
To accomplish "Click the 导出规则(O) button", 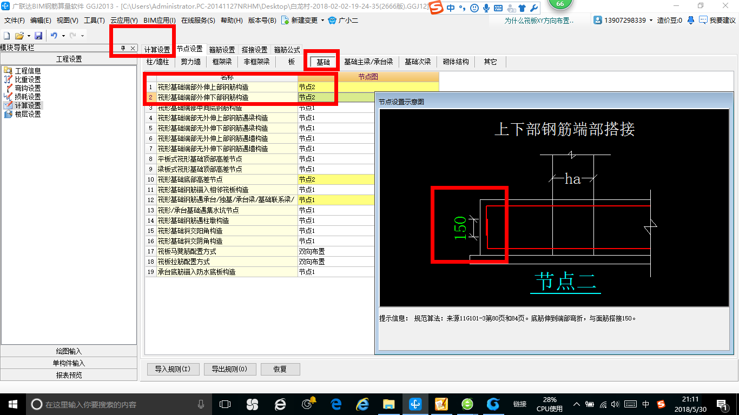I will 229,370.
